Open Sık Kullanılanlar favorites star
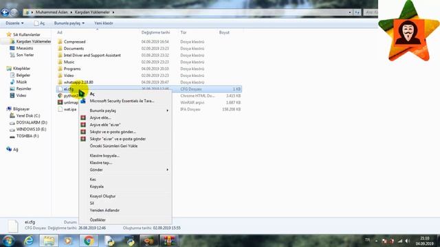The image size is (440, 247). click(x=9, y=34)
